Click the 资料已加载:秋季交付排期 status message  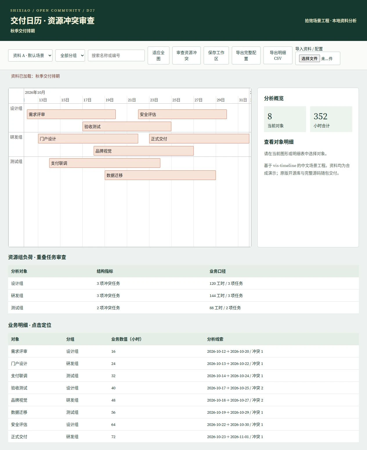pos(35,76)
